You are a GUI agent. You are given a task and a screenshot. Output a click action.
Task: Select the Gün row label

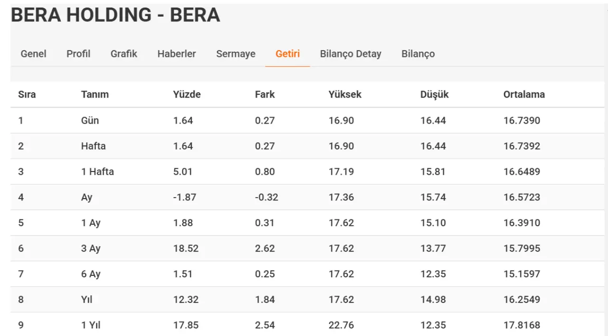(90, 120)
